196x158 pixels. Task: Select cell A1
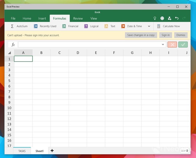coord(23,59)
